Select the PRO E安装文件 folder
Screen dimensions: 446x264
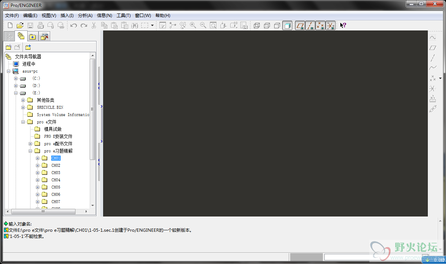pyautogui.click(x=58, y=136)
